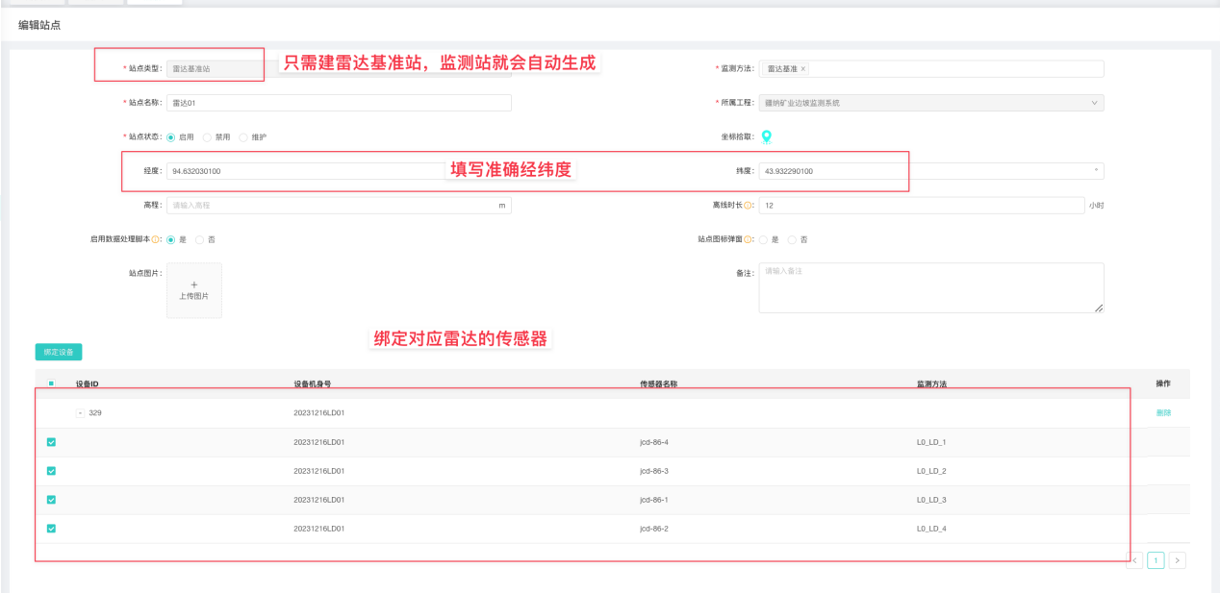Click the 备注 text area
The image size is (1220, 593).
coord(930,287)
